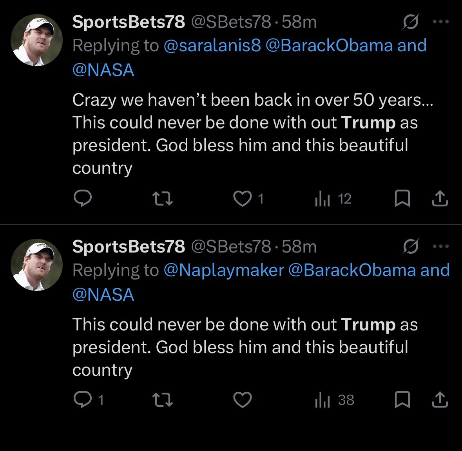Open SportsBets78 avatar on second tweet
Viewport: 462px width, 451px height.
pos(36,265)
